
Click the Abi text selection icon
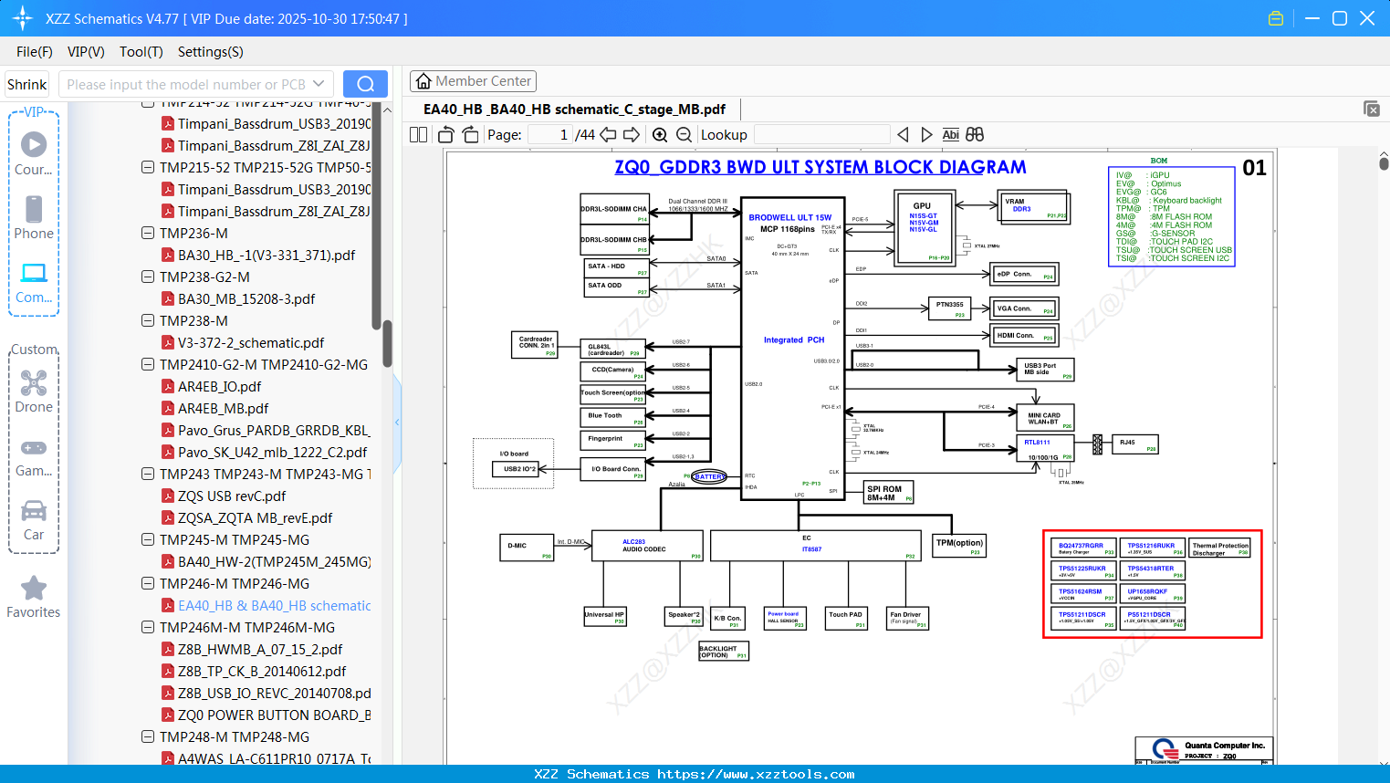click(x=950, y=135)
